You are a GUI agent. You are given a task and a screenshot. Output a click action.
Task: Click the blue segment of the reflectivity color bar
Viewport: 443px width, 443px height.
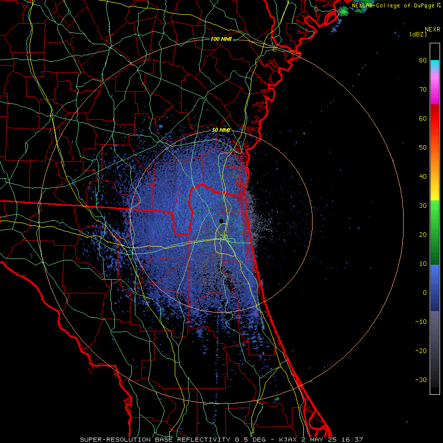pos(435,288)
